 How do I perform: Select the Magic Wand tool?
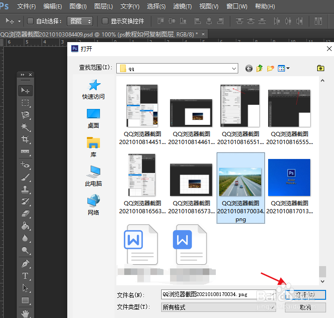25,127
